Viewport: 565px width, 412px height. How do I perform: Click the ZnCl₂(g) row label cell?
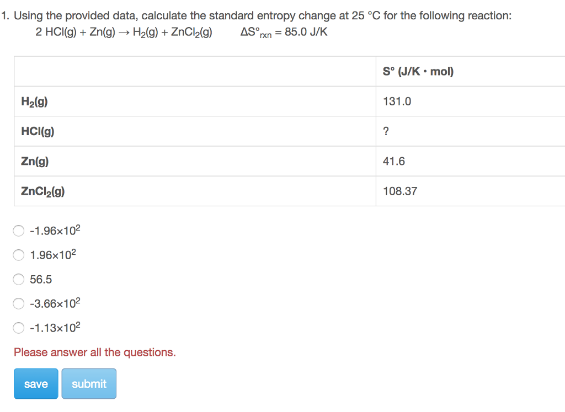[x=195, y=191]
